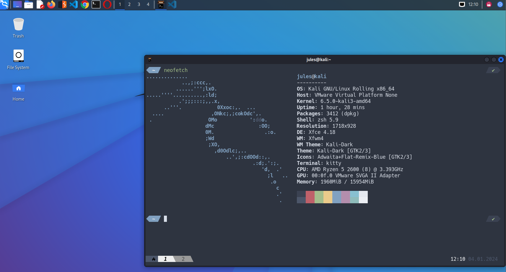Click the Memory: 1960MiB / 15954MiB line
This screenshot has height=272, width=506.
[335, 182]
